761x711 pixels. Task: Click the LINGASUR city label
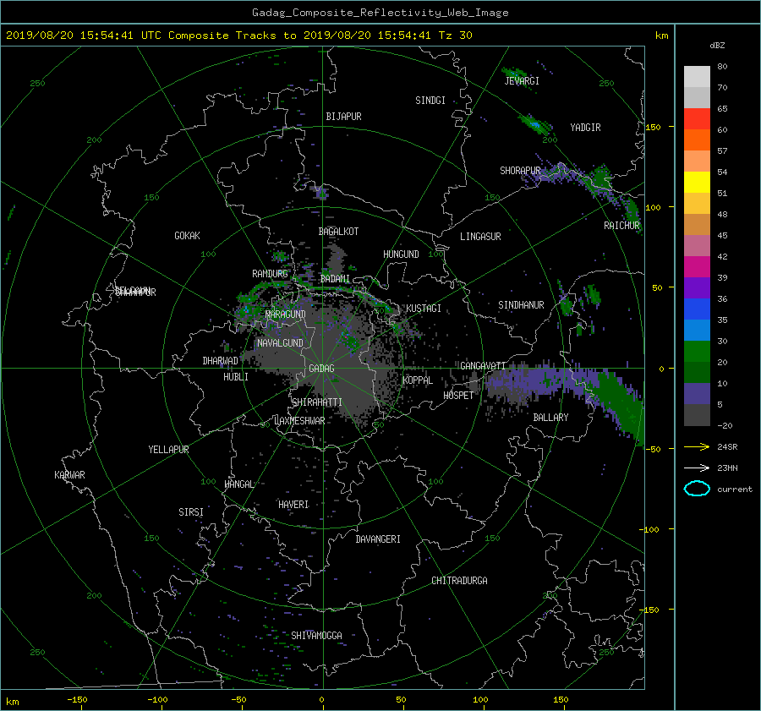pyautogui.click(x=480, y=237)
